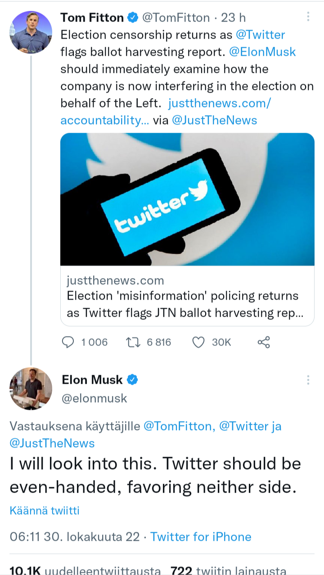Tap Elon Musk's verified badge
The image size is (324, 575).
click(x=132, y=380)
